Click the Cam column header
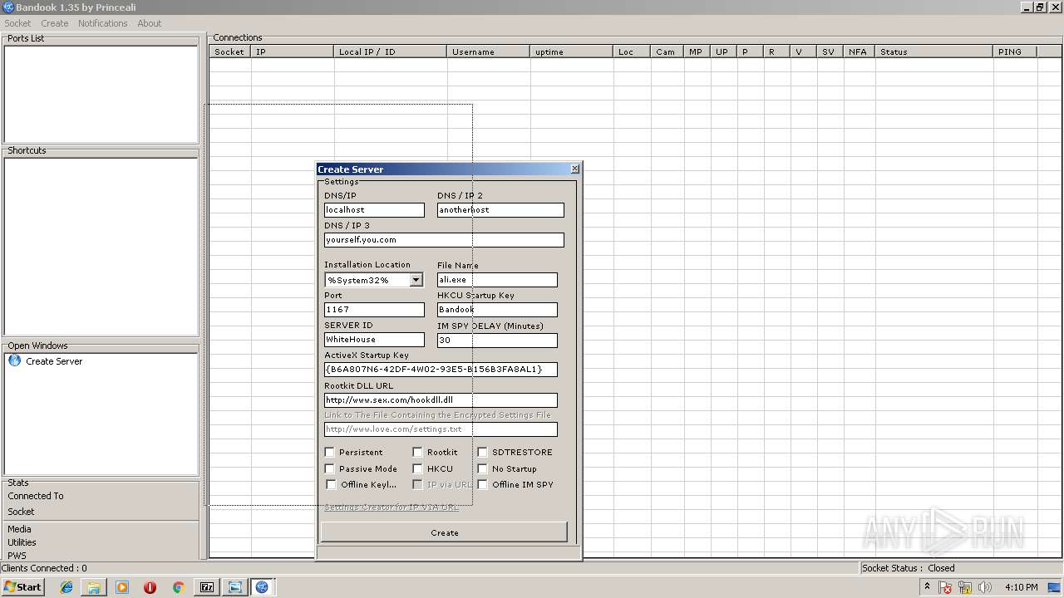The image size is (1064, 598). pos(667,51)
